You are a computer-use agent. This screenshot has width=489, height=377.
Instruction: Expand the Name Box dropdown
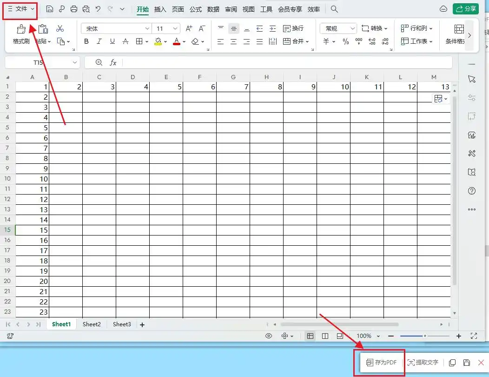(74, 62)
